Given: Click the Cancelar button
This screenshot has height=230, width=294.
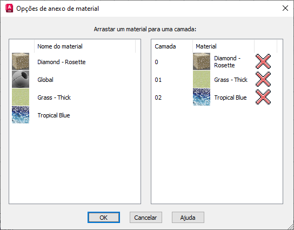Looking at the screenshot, I should coord(146,218).
